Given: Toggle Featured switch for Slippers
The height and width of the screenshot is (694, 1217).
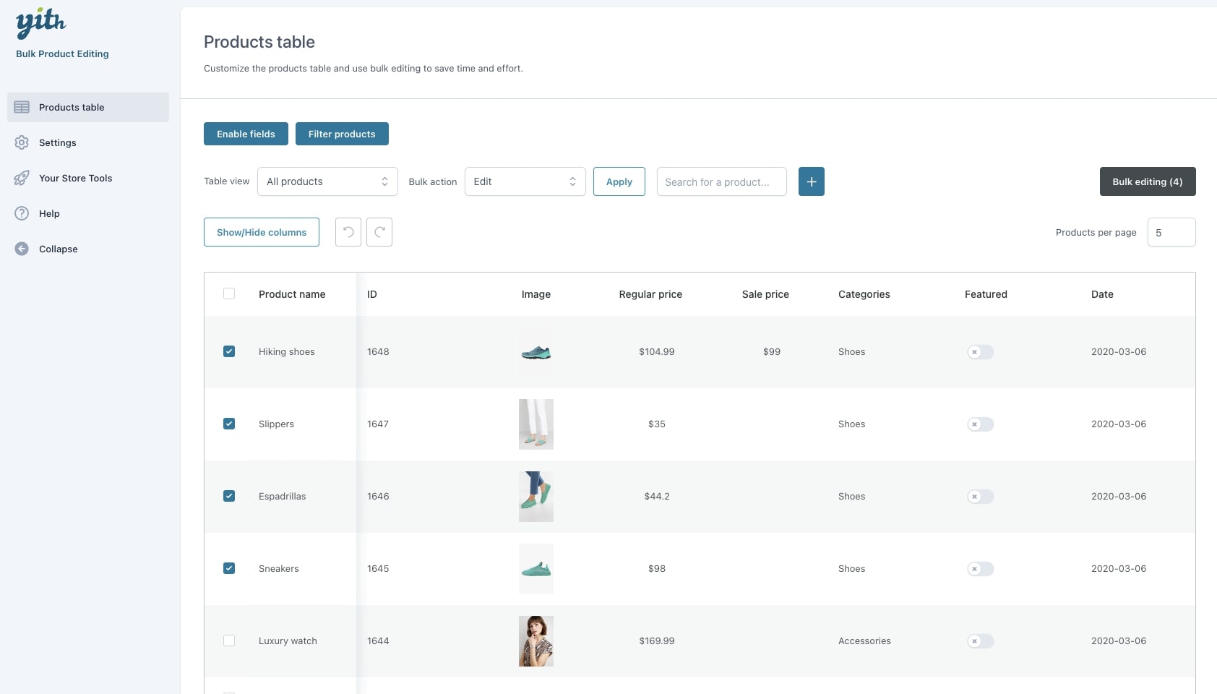Looking at the screenshot, I should pyautogui.click(x=981, y=424).
